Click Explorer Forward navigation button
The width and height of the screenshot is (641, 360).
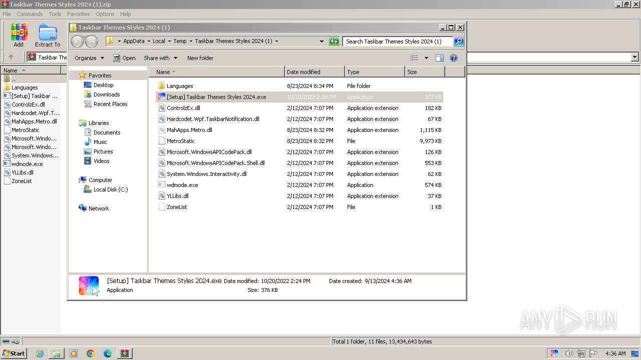(91, 41)
